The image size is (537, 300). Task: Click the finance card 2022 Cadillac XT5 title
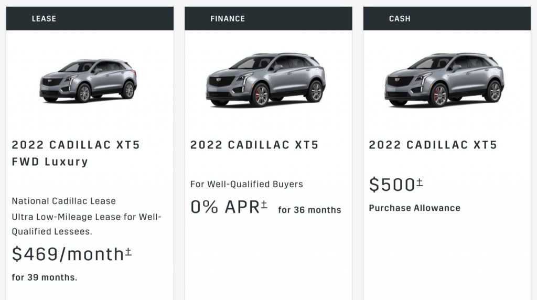[x=254, y=145]
